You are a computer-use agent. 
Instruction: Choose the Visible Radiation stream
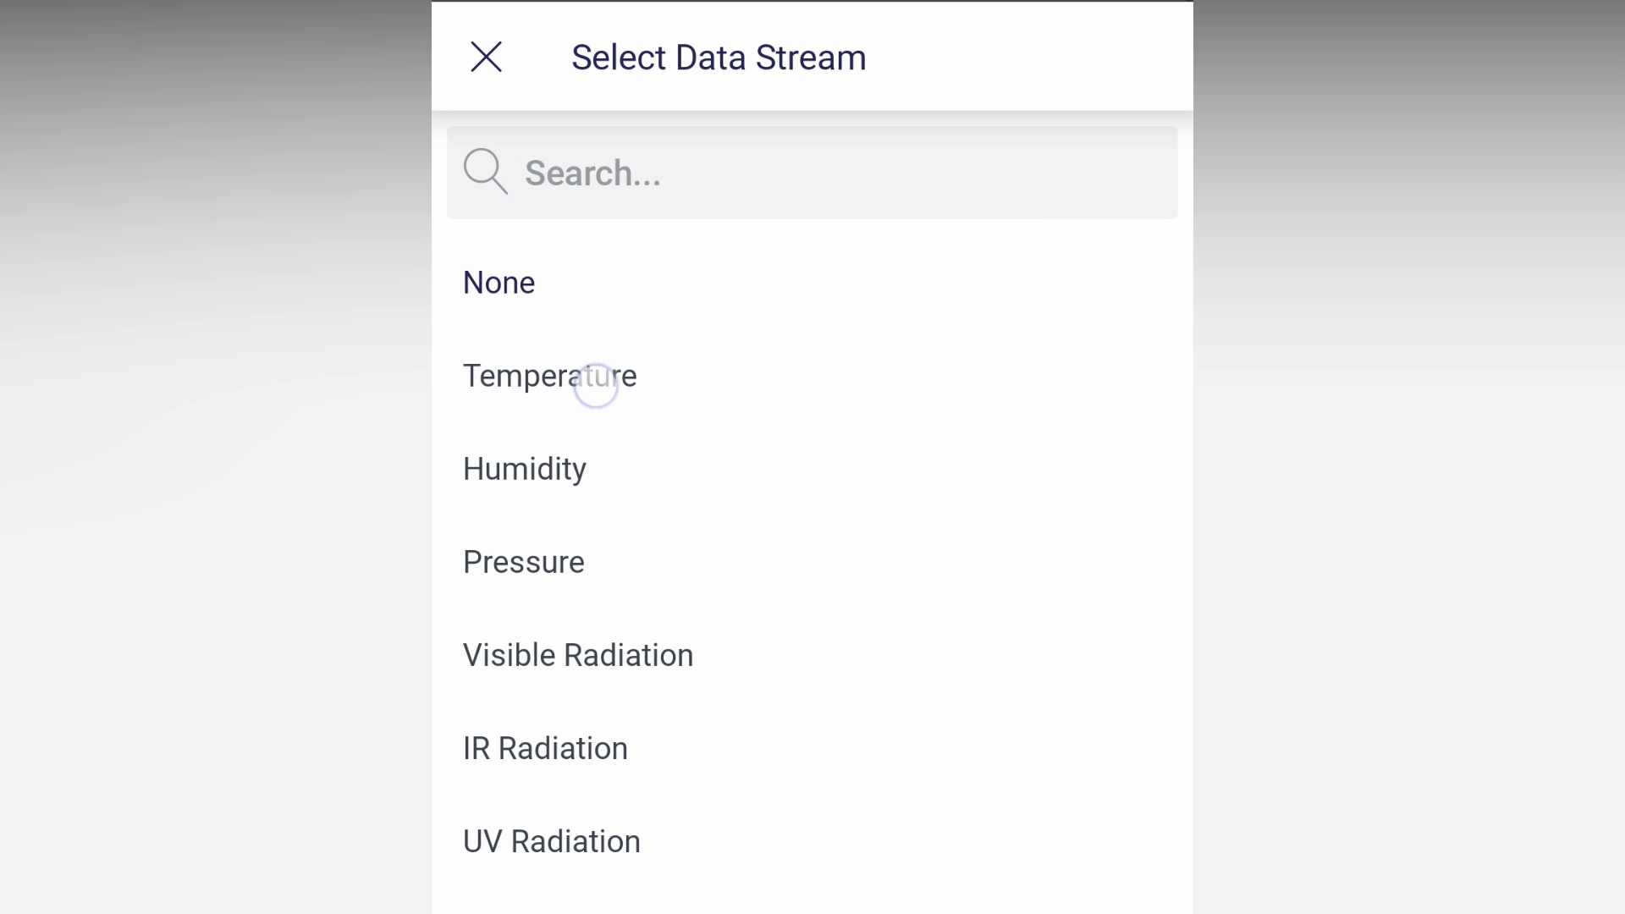[577, 655]
